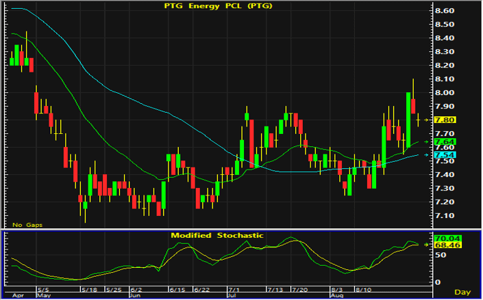Click the 7.10 price axis label
Viewport: 483px width, 300px height.
click(444, 216)
